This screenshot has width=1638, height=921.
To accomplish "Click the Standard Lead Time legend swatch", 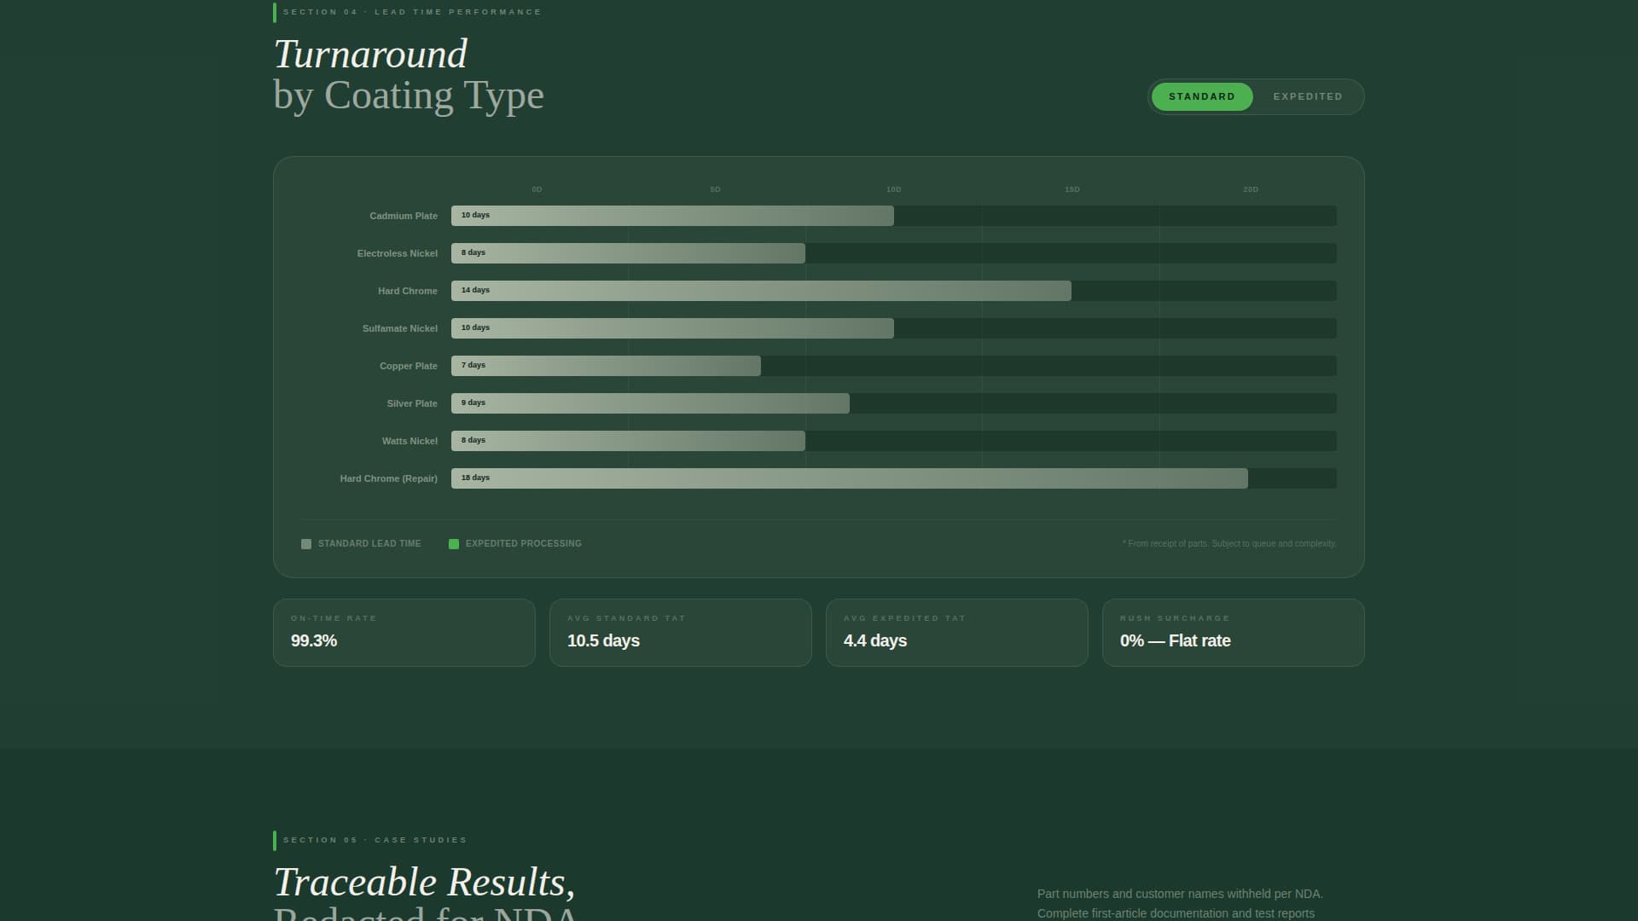I will [x=306, y=544].
